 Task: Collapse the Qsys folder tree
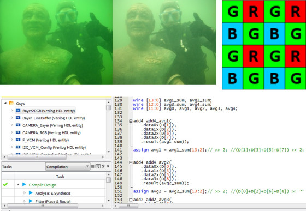pyautogui.click(x=5, y=103)
